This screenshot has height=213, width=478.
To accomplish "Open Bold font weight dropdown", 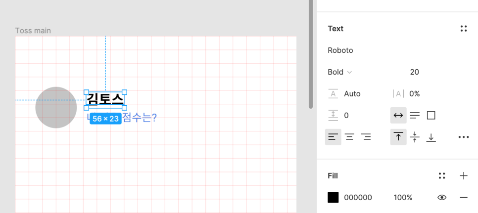I will coord(340,72).
